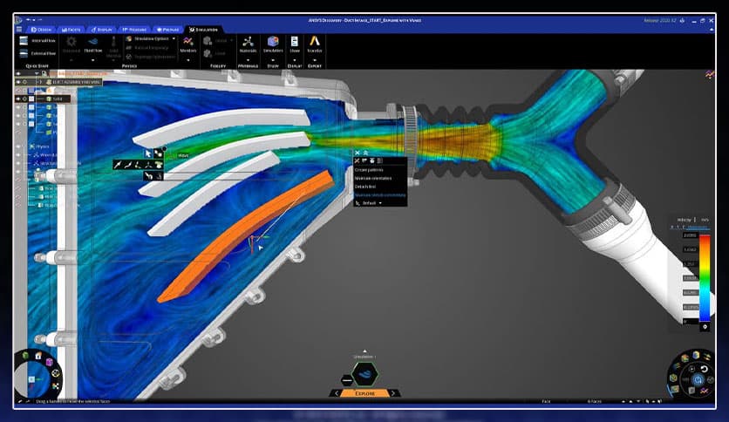This screenshot has height=422, width=729.
Task: Click the Monitors chart icon
Action: click(187, 42)
